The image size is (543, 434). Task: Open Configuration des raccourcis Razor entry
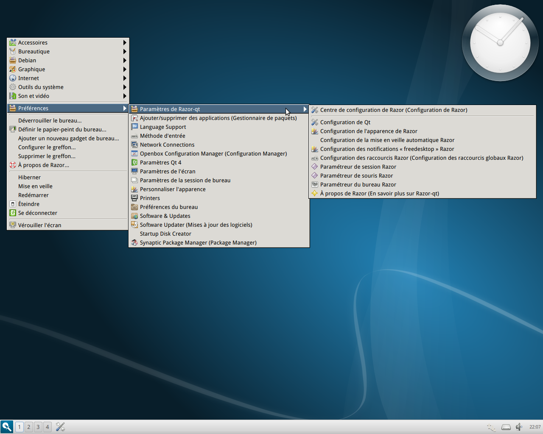click(x=423, y=158)
